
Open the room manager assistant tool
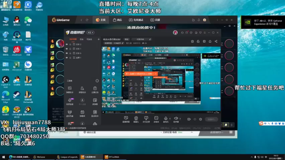tap(82, 90)
